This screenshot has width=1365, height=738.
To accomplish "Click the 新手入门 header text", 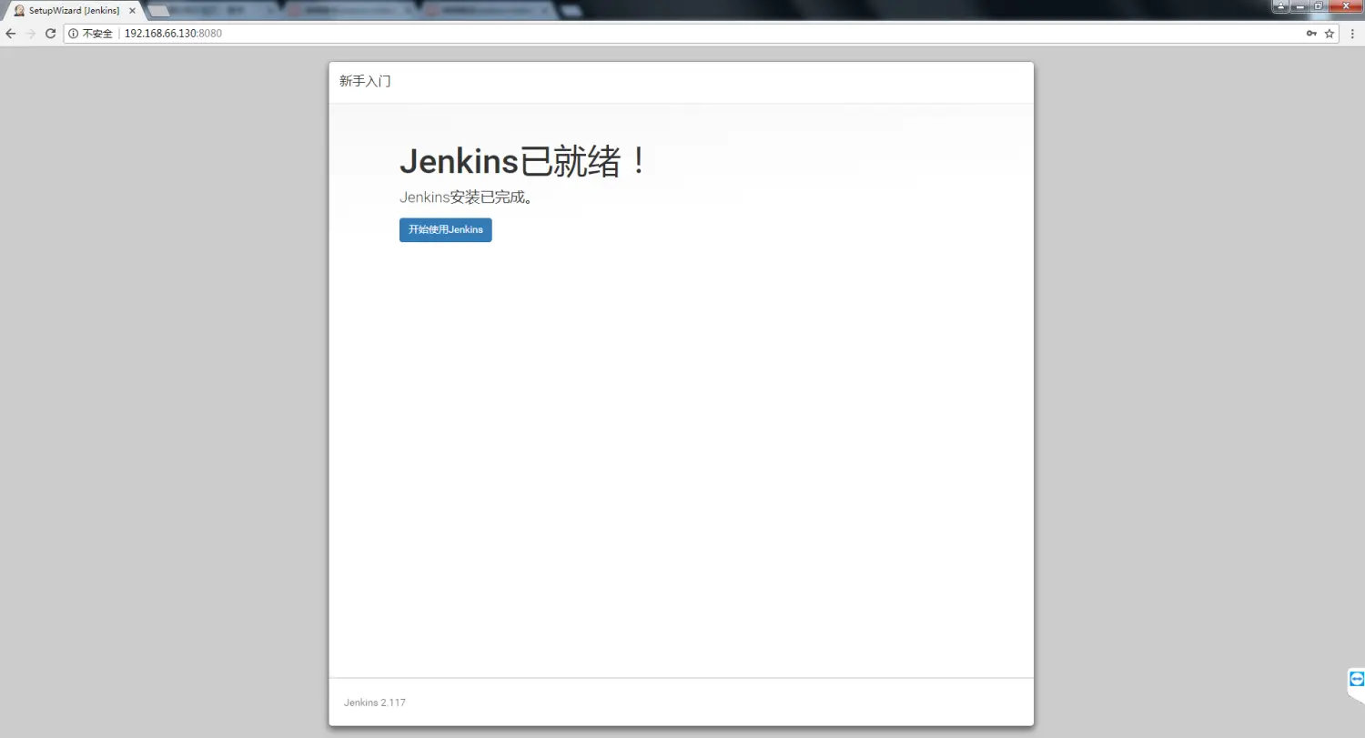I will 365,81.
